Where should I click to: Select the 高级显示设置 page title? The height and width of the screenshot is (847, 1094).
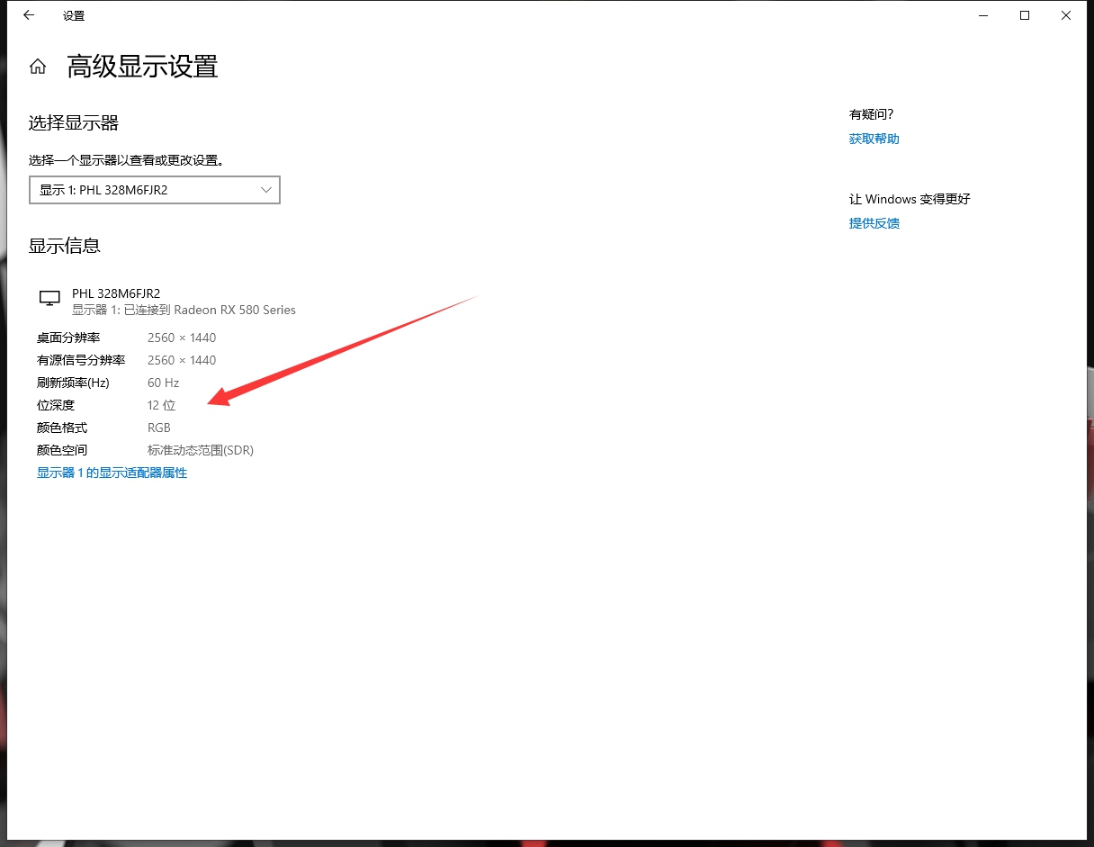pos(140,67)
